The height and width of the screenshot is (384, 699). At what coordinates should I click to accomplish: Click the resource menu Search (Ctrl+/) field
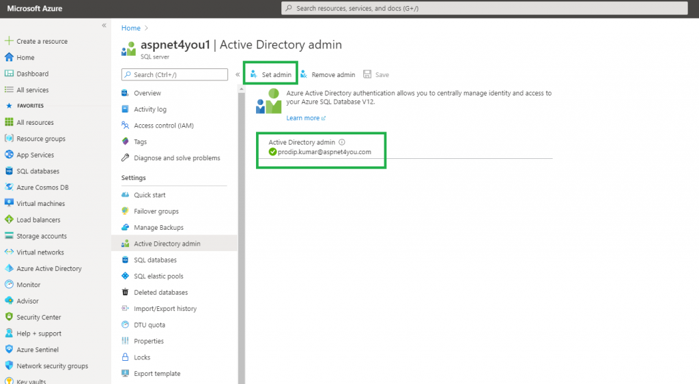pyautogui.click(x=174, y=74)
